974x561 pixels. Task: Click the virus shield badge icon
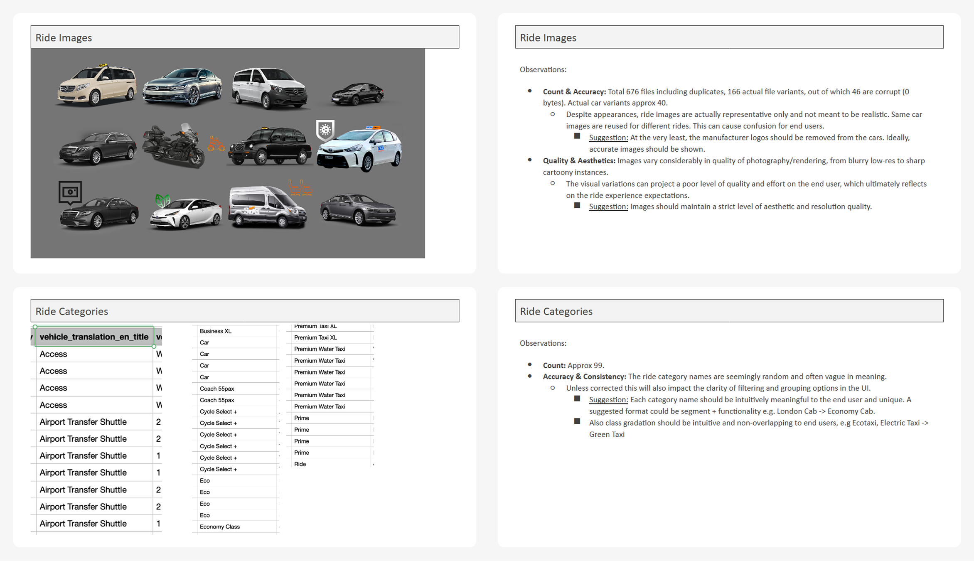pyautogui.click(x=325, y=130)
